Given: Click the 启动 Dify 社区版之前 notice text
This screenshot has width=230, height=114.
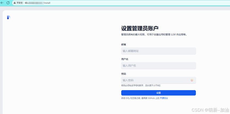Looking at the screenshot, I should (x=140, y=98).
